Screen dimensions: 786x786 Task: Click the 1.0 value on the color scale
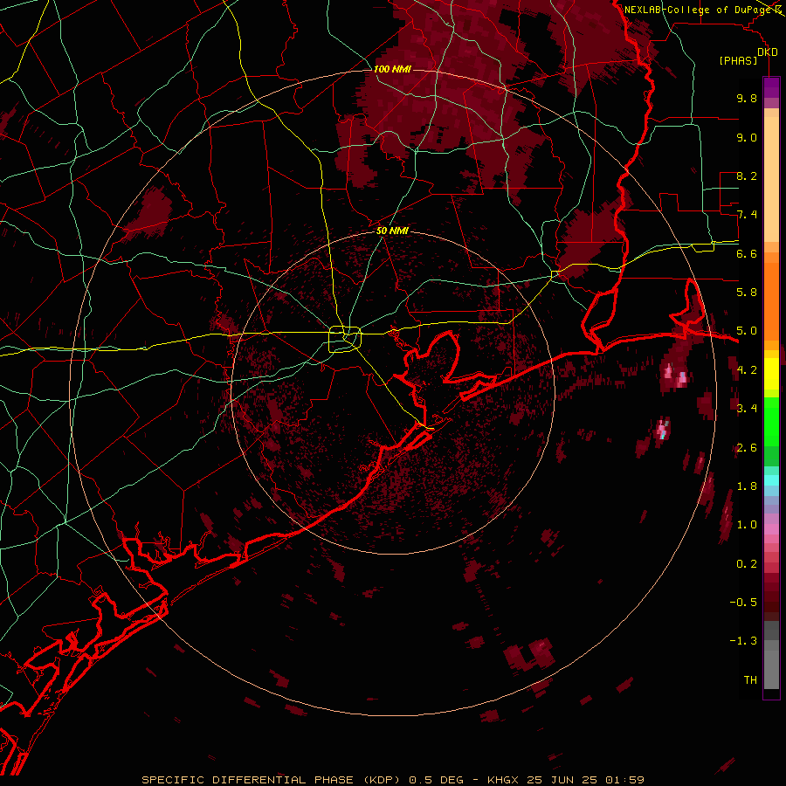747,525
